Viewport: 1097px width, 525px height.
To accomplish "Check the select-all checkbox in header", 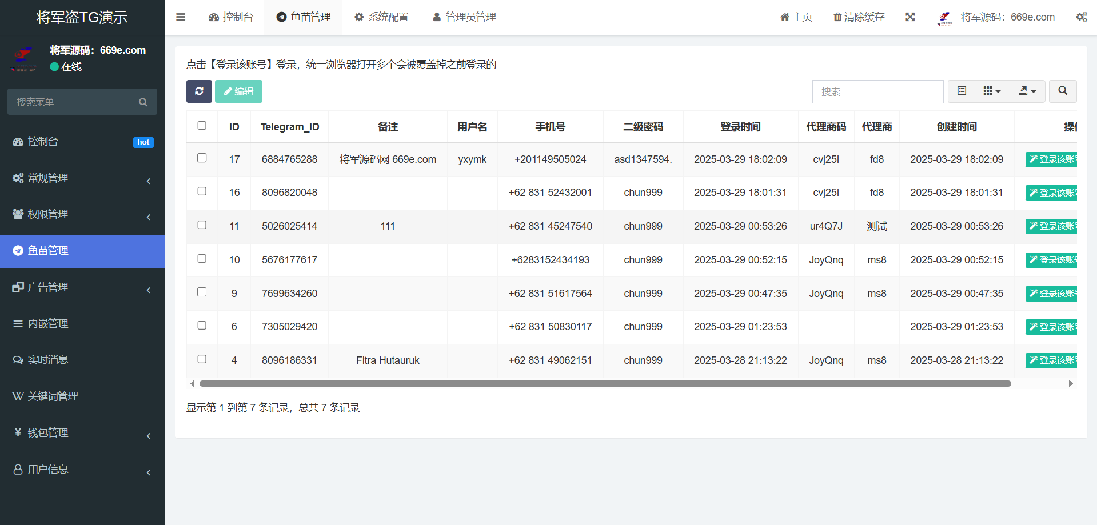I will pyautogui.click(x=202, y=126).
